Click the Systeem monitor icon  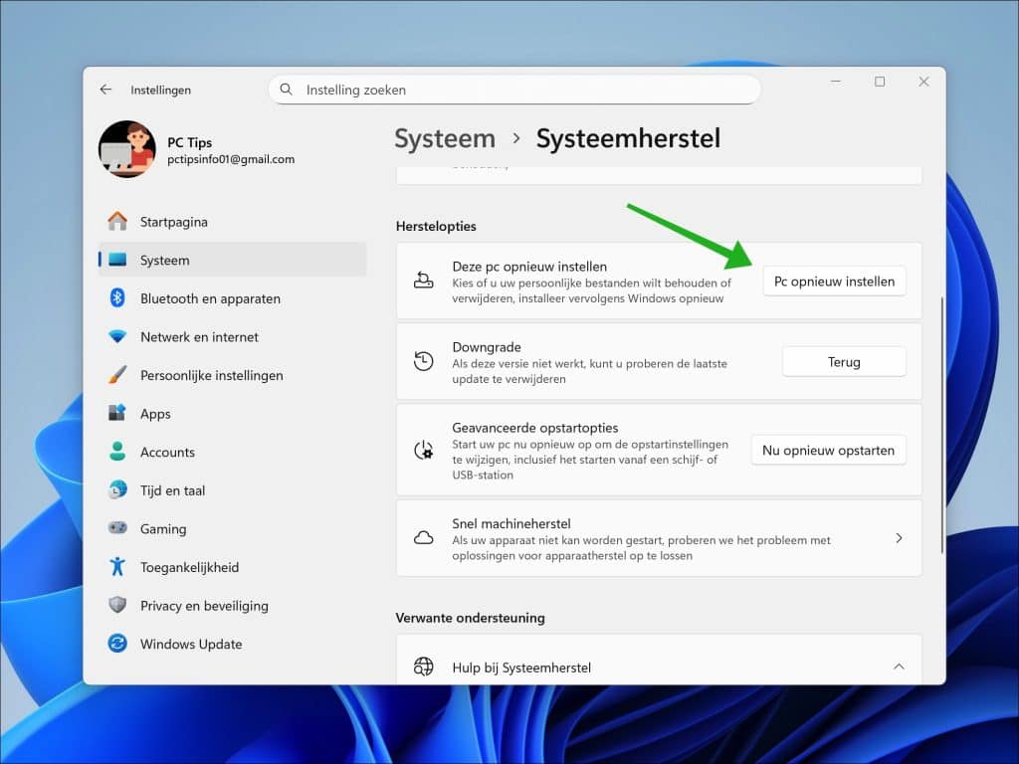point(117,260)
